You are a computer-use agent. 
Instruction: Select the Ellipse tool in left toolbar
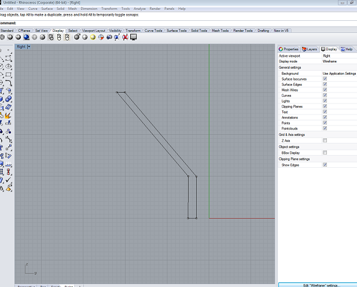[9, 67]
